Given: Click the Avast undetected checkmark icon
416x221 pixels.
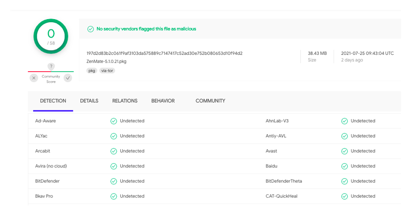Looking at the screenshot, I should [x=344, y=151].
